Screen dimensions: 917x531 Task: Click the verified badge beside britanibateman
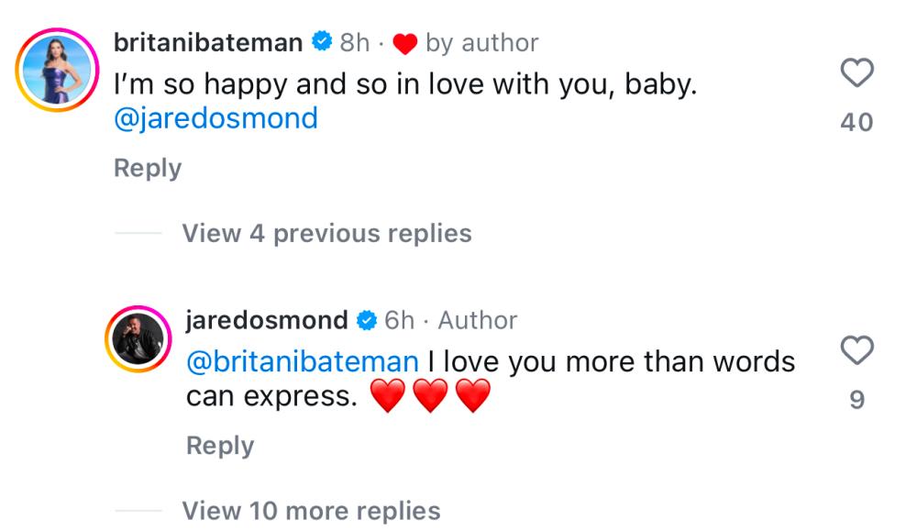coord(321,42)
